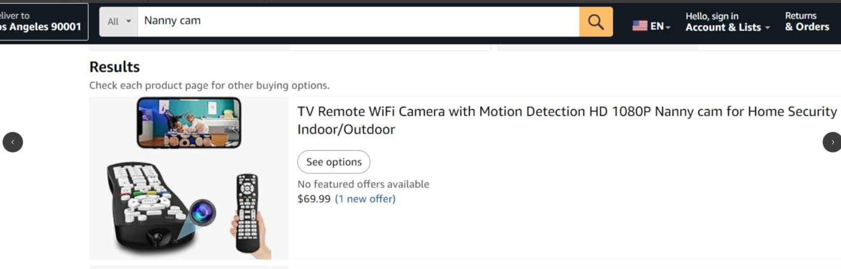Click the $69.99 price

coord(314,199)
